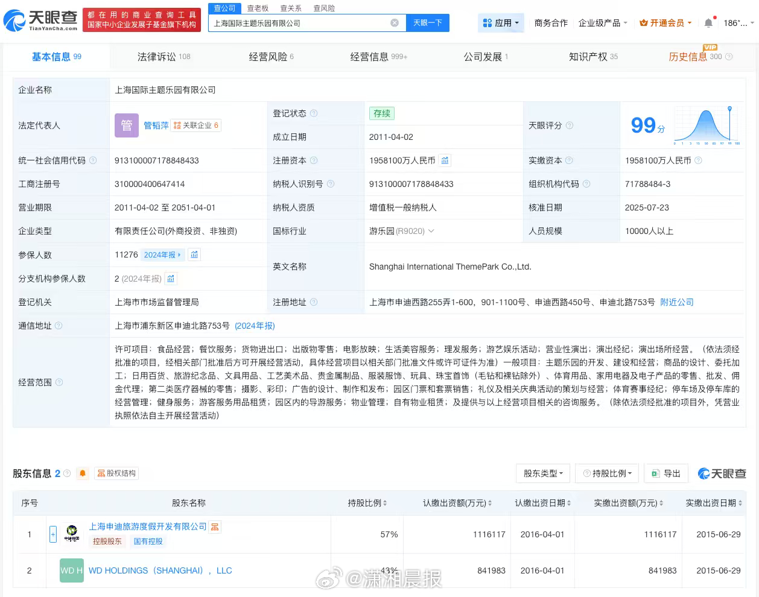This screenshot has width=759, height=597.
Task: Sort by 实缴出资额(万元) column
Action: (x=661, y=503)
